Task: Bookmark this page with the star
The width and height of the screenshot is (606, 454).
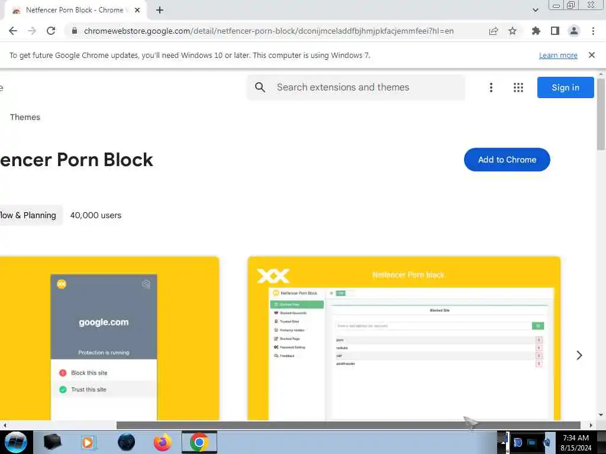Action: click(x=512, y=31)
